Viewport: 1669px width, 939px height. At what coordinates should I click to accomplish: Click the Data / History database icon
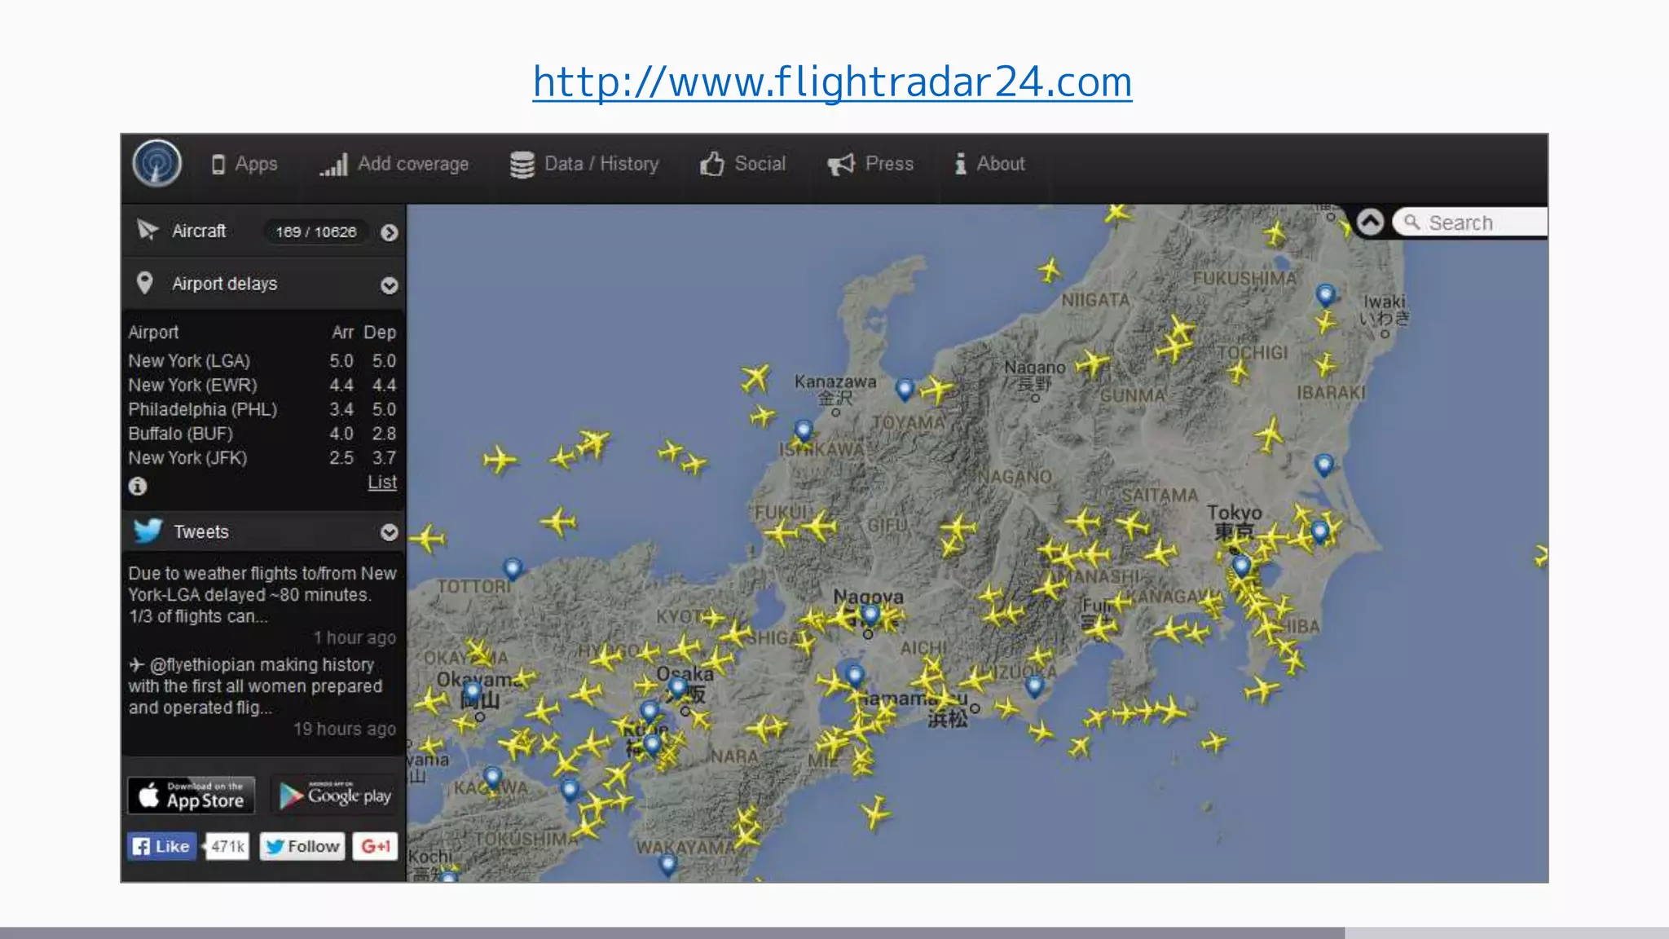pos(522,165)
